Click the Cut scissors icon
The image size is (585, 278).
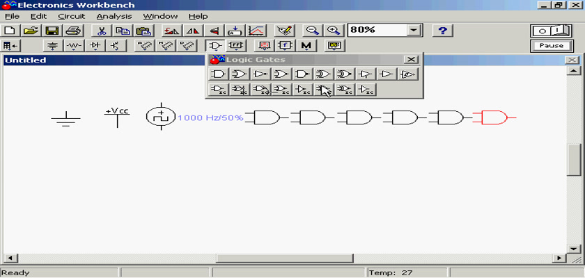point(102,31)
